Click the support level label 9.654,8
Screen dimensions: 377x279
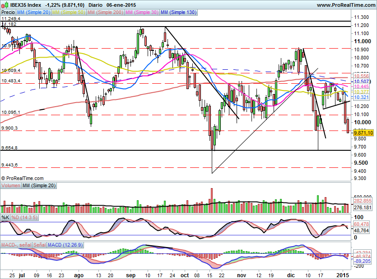[9, 148]
